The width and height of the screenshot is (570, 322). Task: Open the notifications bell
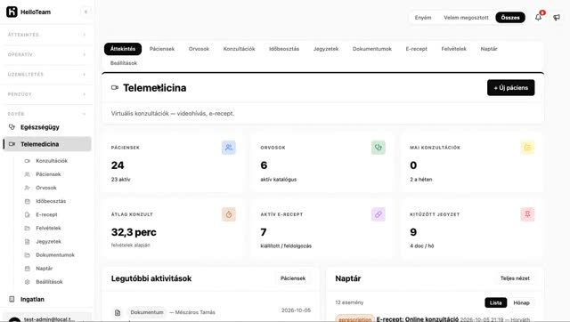coord(538,17)
